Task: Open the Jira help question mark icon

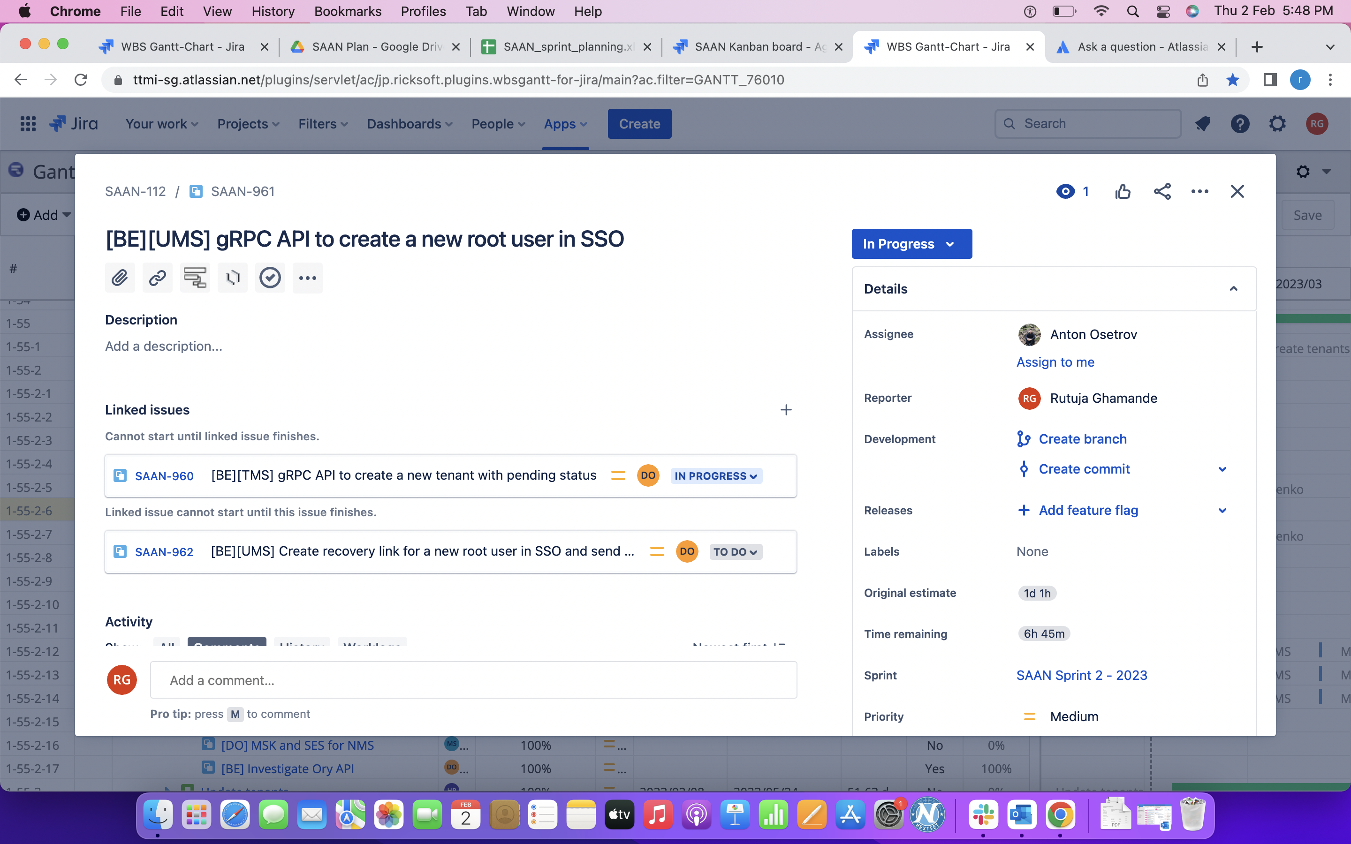Action: coord(1240,124)
